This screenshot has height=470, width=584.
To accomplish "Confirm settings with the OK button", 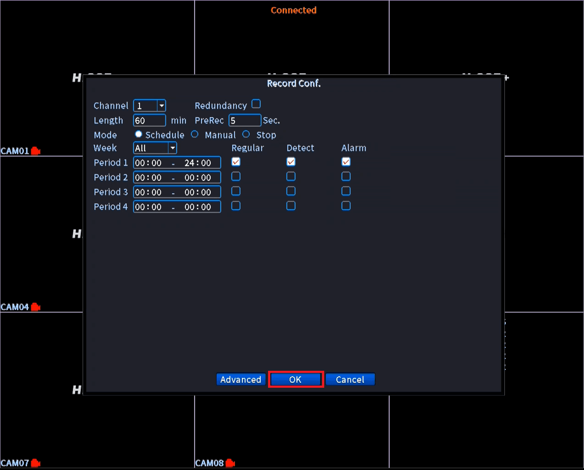I will (x=295, y=379).
